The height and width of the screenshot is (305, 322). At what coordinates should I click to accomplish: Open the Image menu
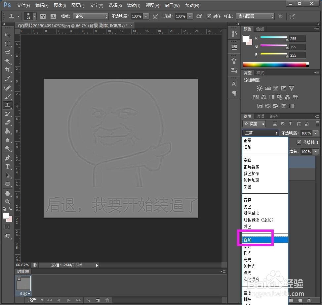[x=60, y=5]
